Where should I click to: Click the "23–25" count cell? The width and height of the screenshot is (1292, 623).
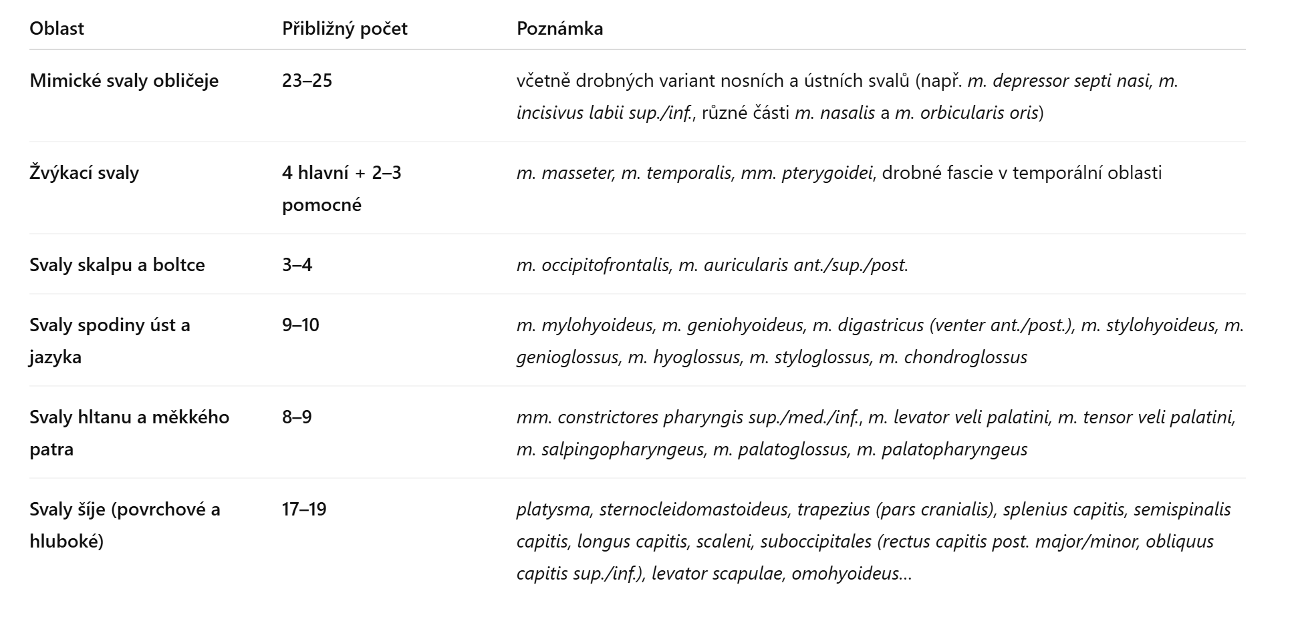click(x=307, y=81)
